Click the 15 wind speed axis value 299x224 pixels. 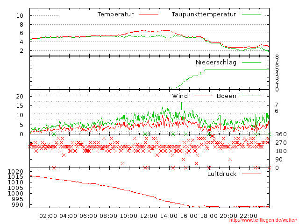[20, 106]
